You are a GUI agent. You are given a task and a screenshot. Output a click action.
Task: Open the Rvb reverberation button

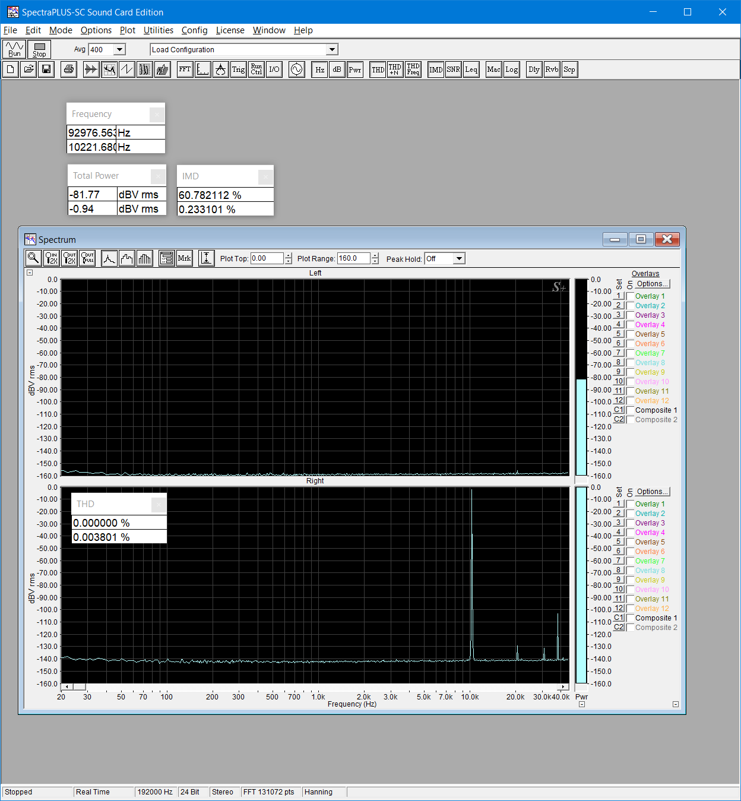[552, 69]
